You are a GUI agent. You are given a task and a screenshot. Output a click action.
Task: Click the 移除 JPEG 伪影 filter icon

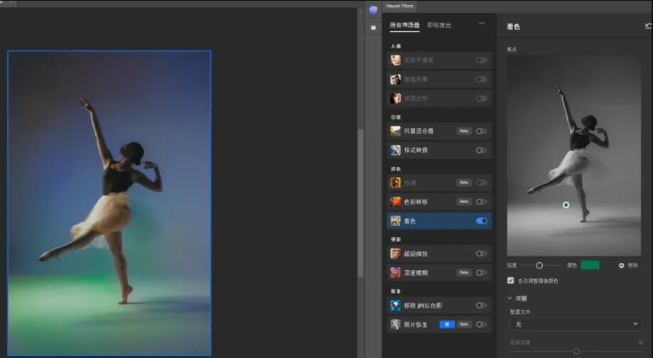(396, 305)
